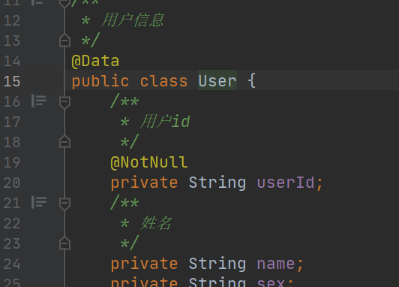Toggle rendered doc icon at line 11
The width and height of the screenshot is (399, 287).
click(x=37, y=2)
